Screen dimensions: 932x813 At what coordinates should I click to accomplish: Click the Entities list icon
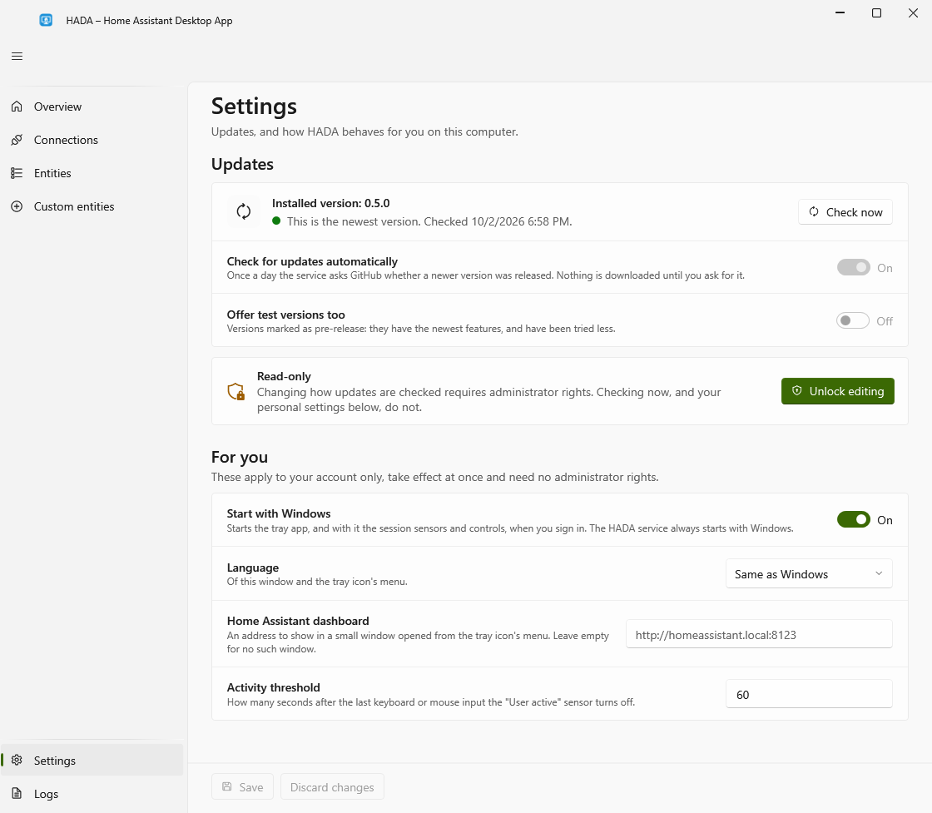[17, 173]
